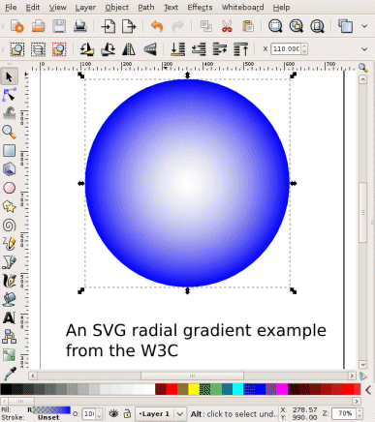Toggle select all in layers button
This screenshot has height=422, width=375.
(x=38, y=49)
